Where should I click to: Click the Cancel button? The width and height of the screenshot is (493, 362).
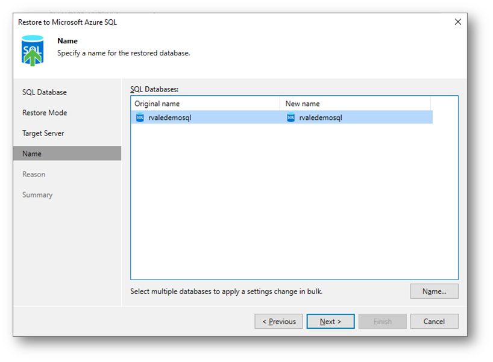tap(434, 321)
